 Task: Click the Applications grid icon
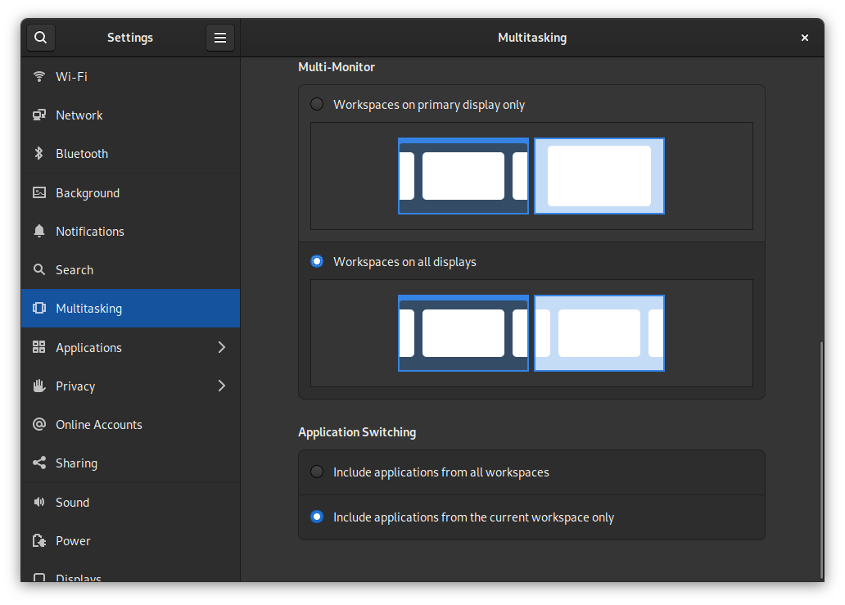point(38,347)
